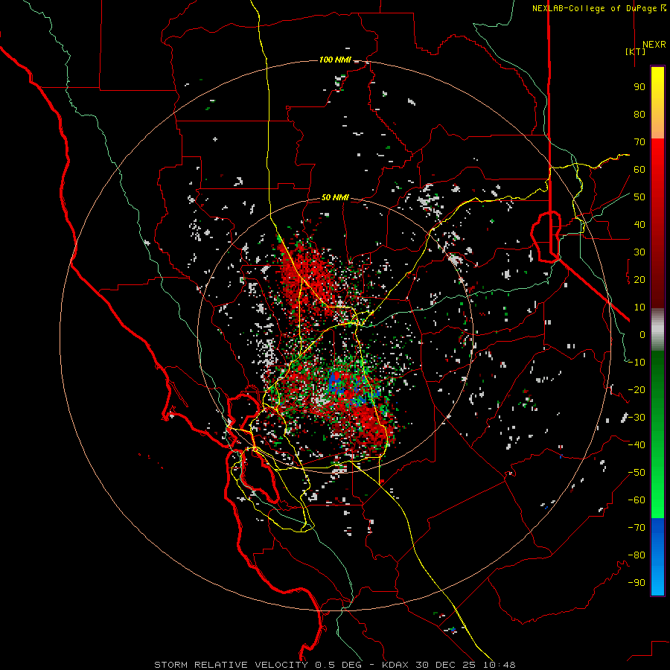Click the 30 value on velocity scale

tap(639, 252)
